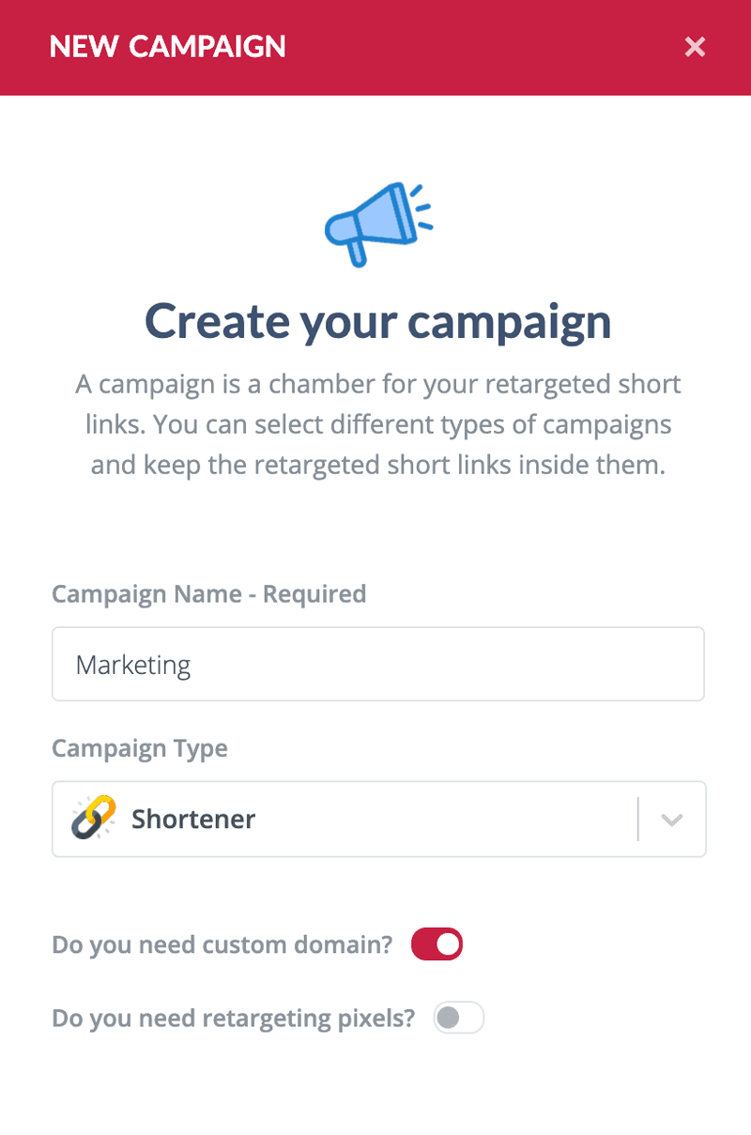Image resolution: width=751 pixels, height=1135 pixels.
Task: Click the campaign description paragraph
Action: pyautogui.click(x=378, y=425)
